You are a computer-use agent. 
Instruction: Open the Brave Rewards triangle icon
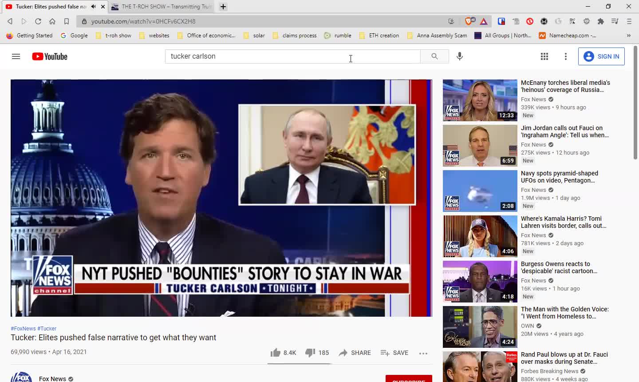(x=484, y=21)
